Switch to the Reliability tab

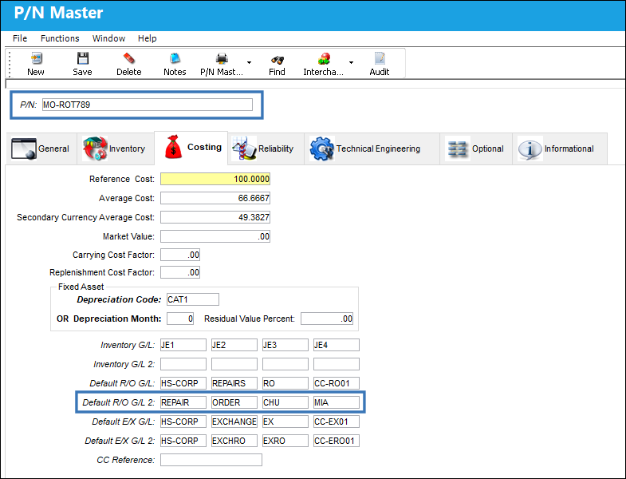click(266, 148)
